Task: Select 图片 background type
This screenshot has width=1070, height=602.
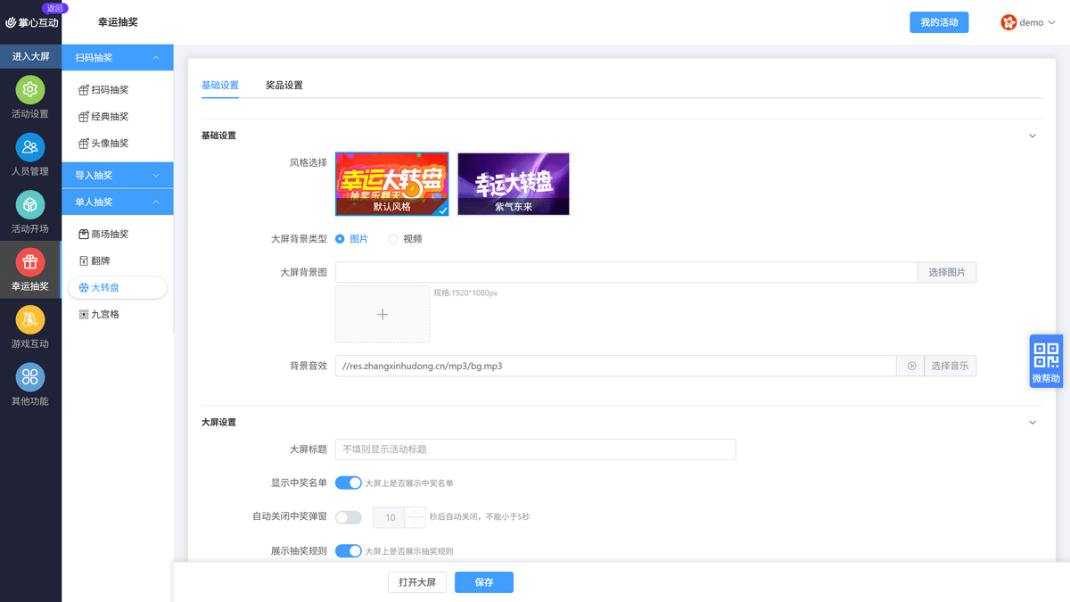Action: [351, 239]
